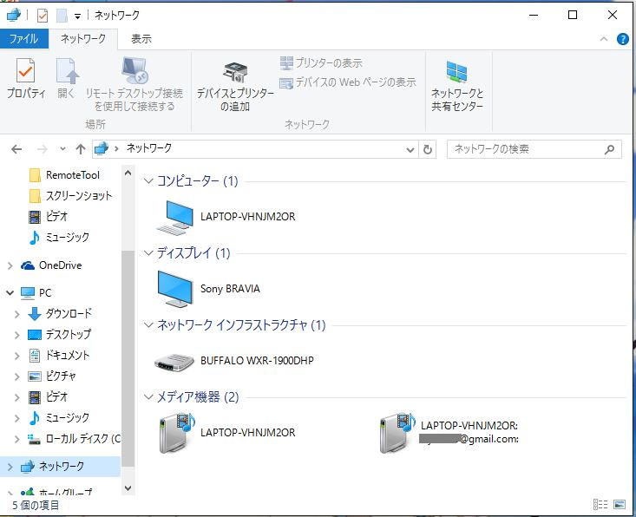636x517 pixels.
Task: Select ローカル ディスク (C in sidebar
Action: [x=74, y=439]
